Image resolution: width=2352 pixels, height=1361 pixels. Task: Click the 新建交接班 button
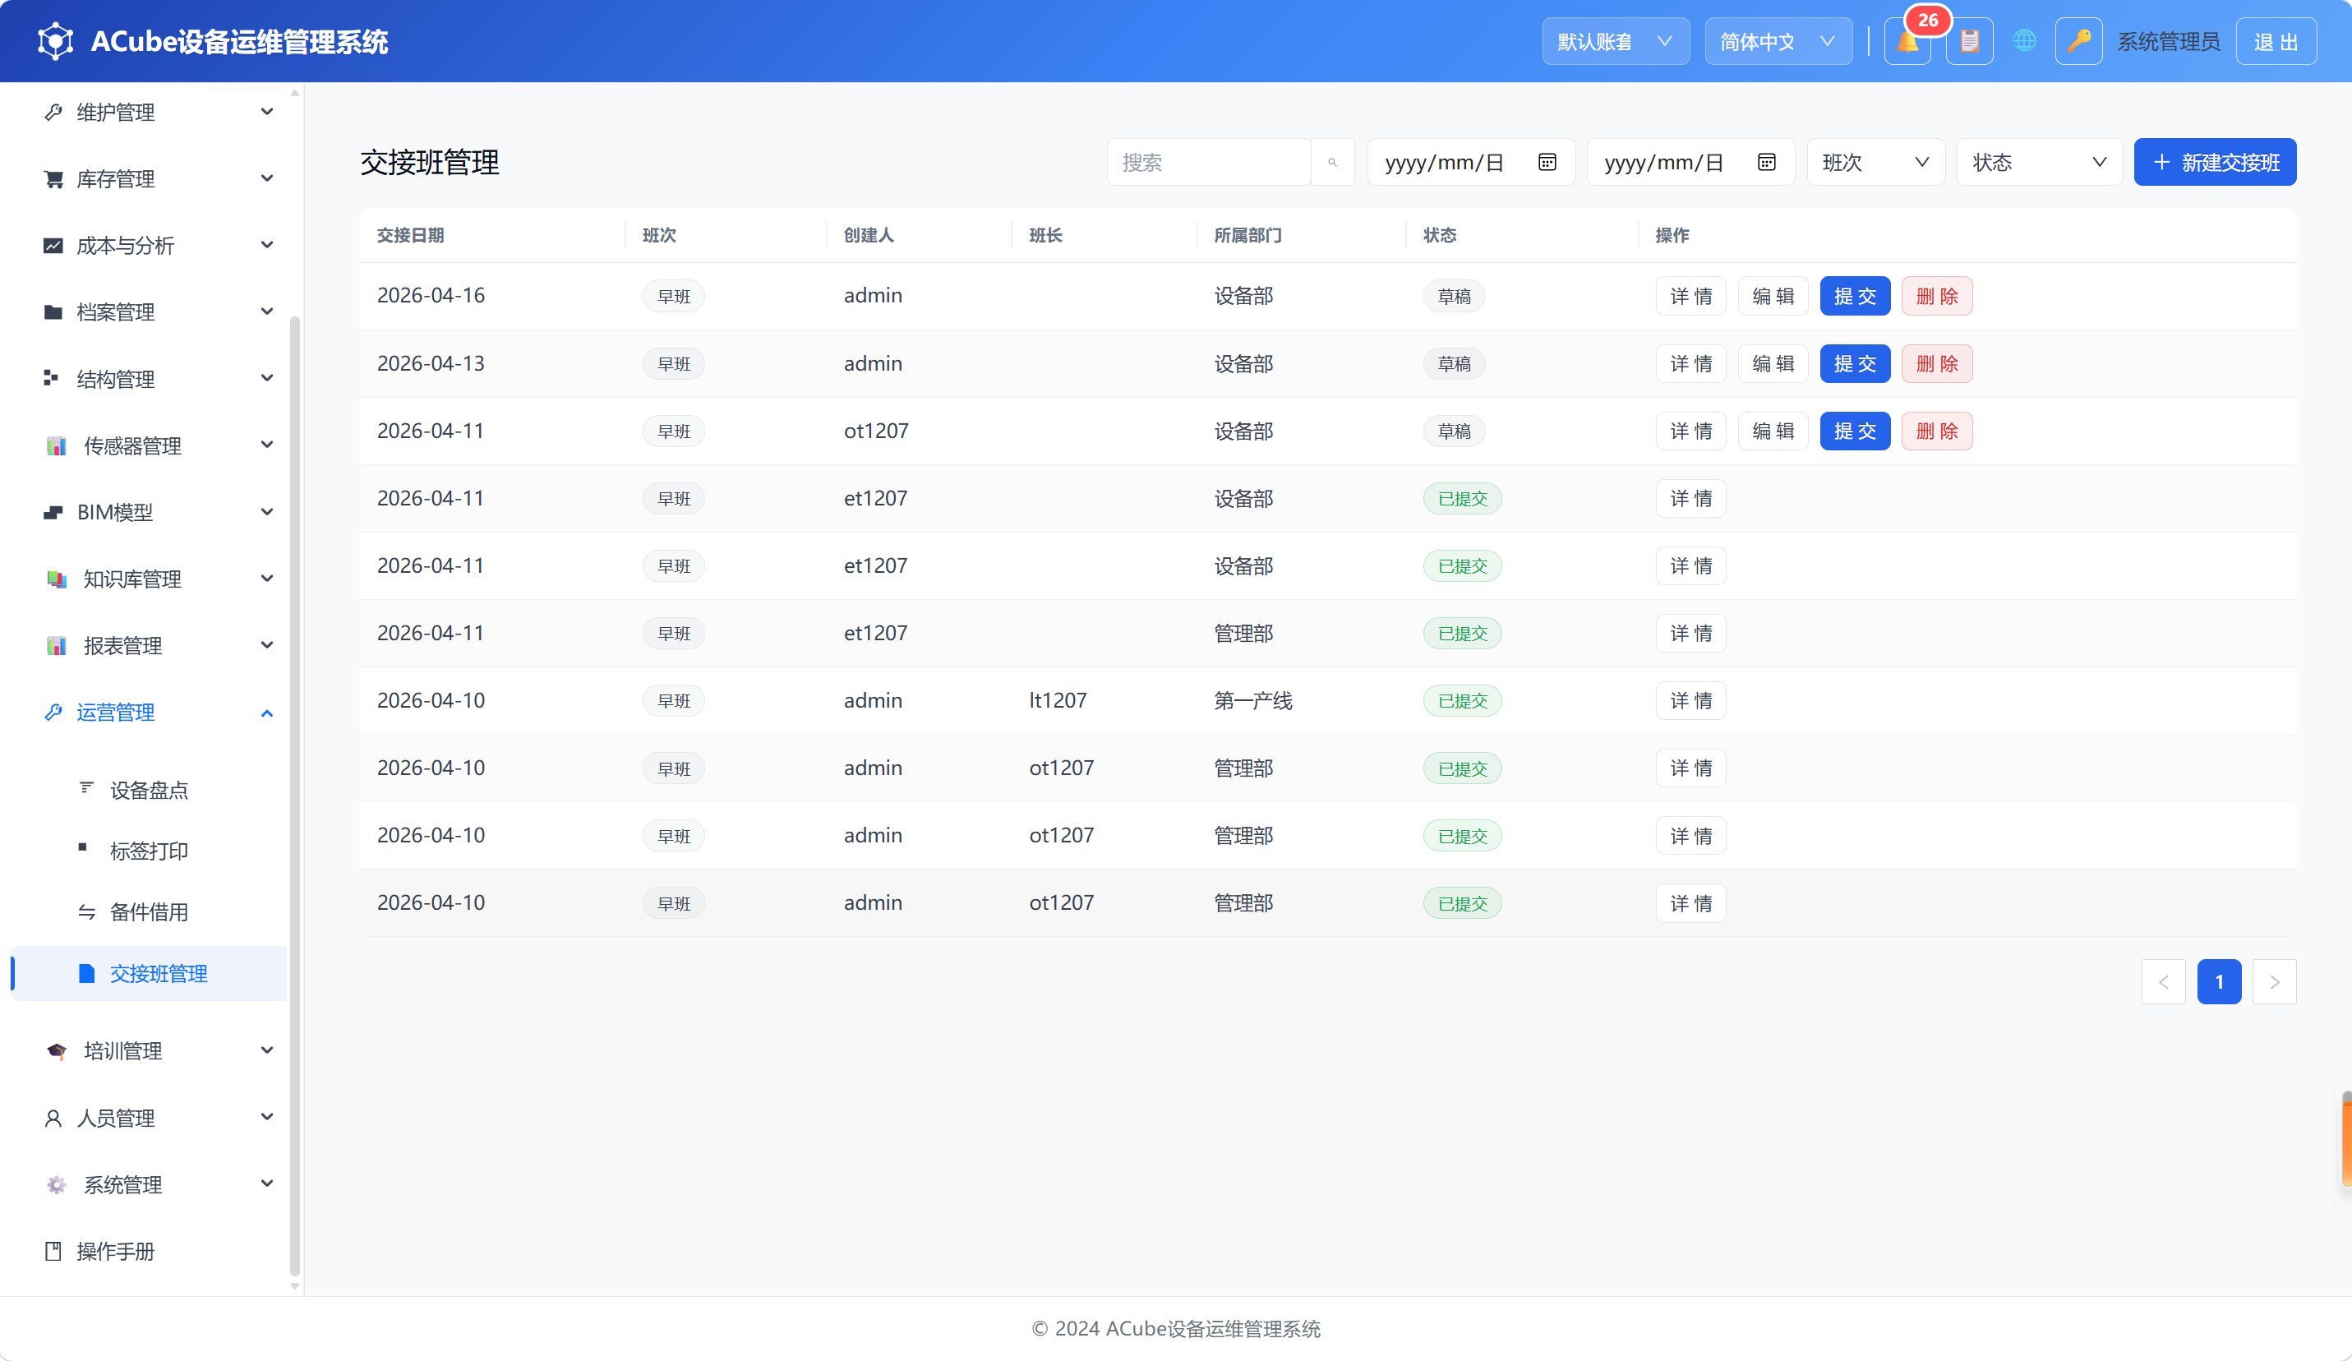tap(2215, 163)
